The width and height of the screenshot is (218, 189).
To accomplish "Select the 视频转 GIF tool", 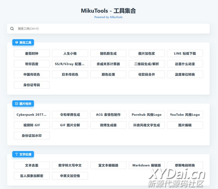I will pyautogui.click(x=32, y=125).
